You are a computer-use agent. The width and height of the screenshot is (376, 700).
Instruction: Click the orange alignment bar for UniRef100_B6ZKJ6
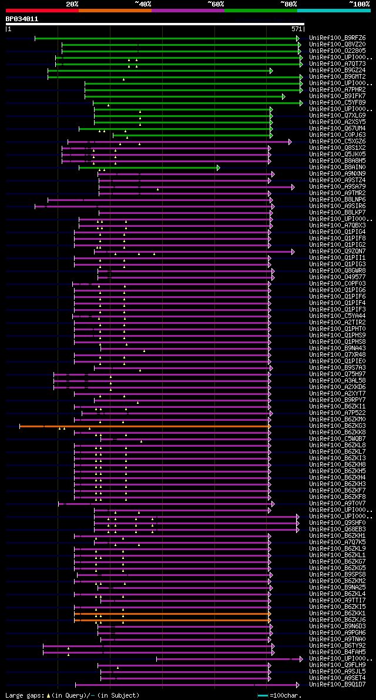(172, 621)
